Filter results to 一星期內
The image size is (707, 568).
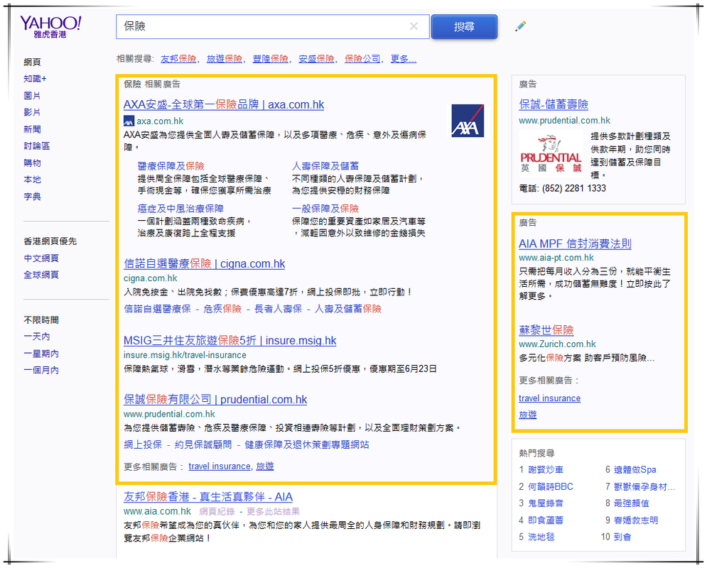click(x=41, y=354)
